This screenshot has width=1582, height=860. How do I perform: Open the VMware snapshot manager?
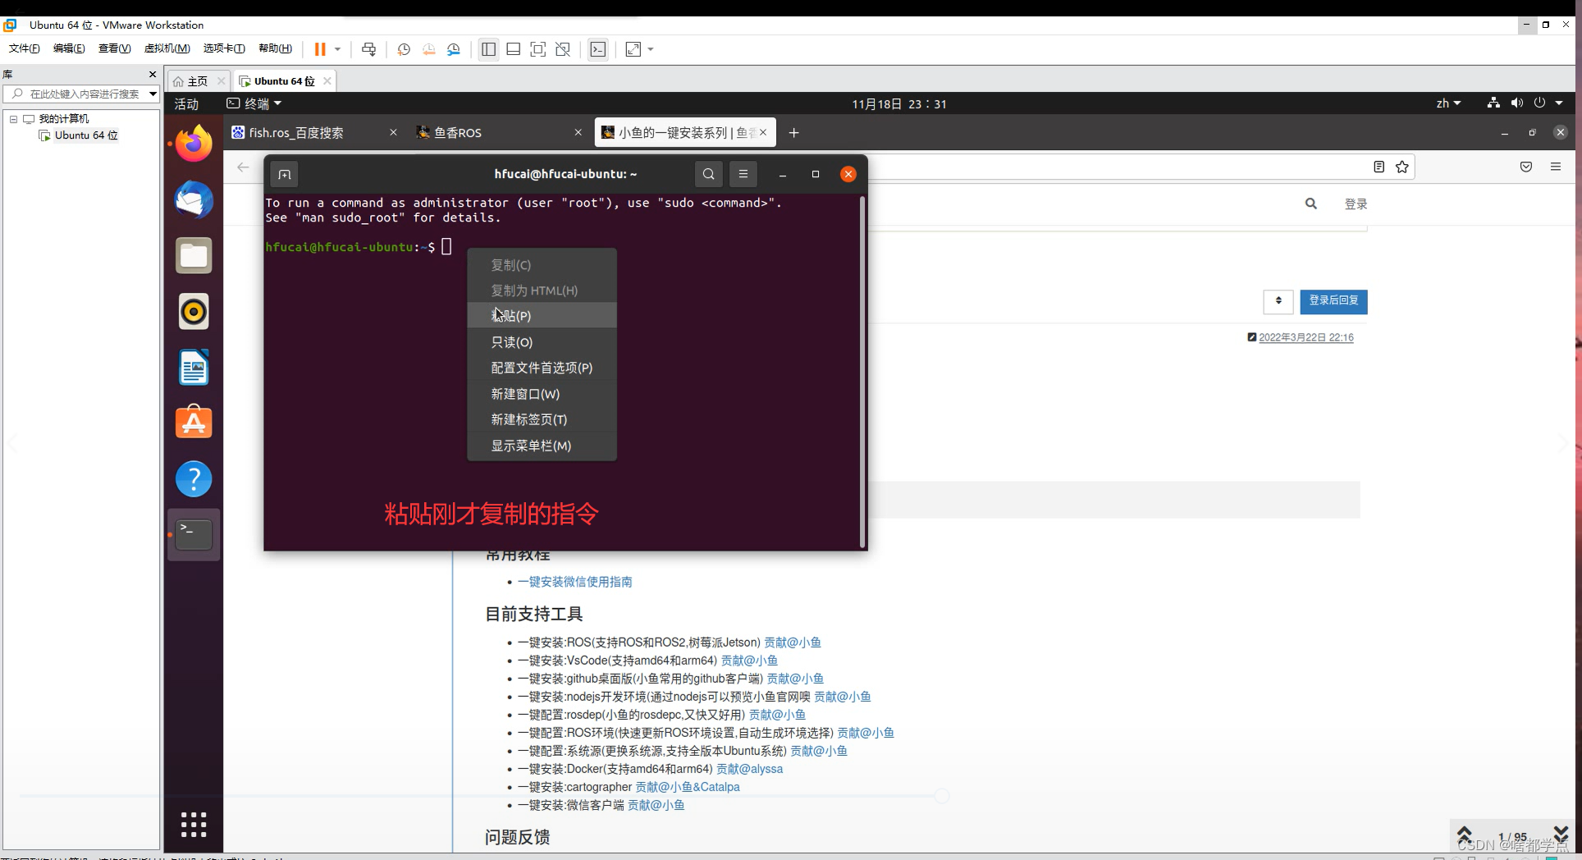tap(454, 49)
